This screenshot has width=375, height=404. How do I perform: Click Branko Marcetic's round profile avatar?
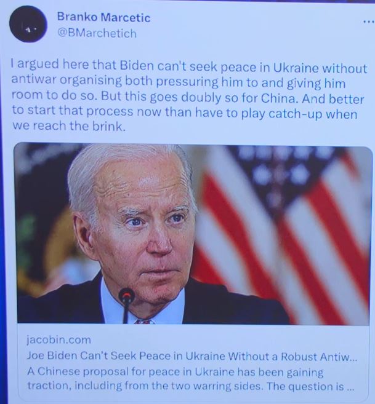(x=28, y=24)
